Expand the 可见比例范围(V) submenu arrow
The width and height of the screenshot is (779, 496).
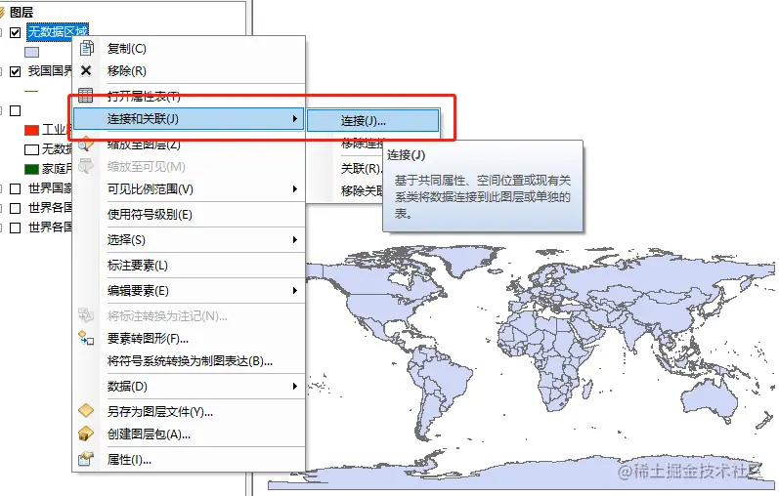point(294,189)
